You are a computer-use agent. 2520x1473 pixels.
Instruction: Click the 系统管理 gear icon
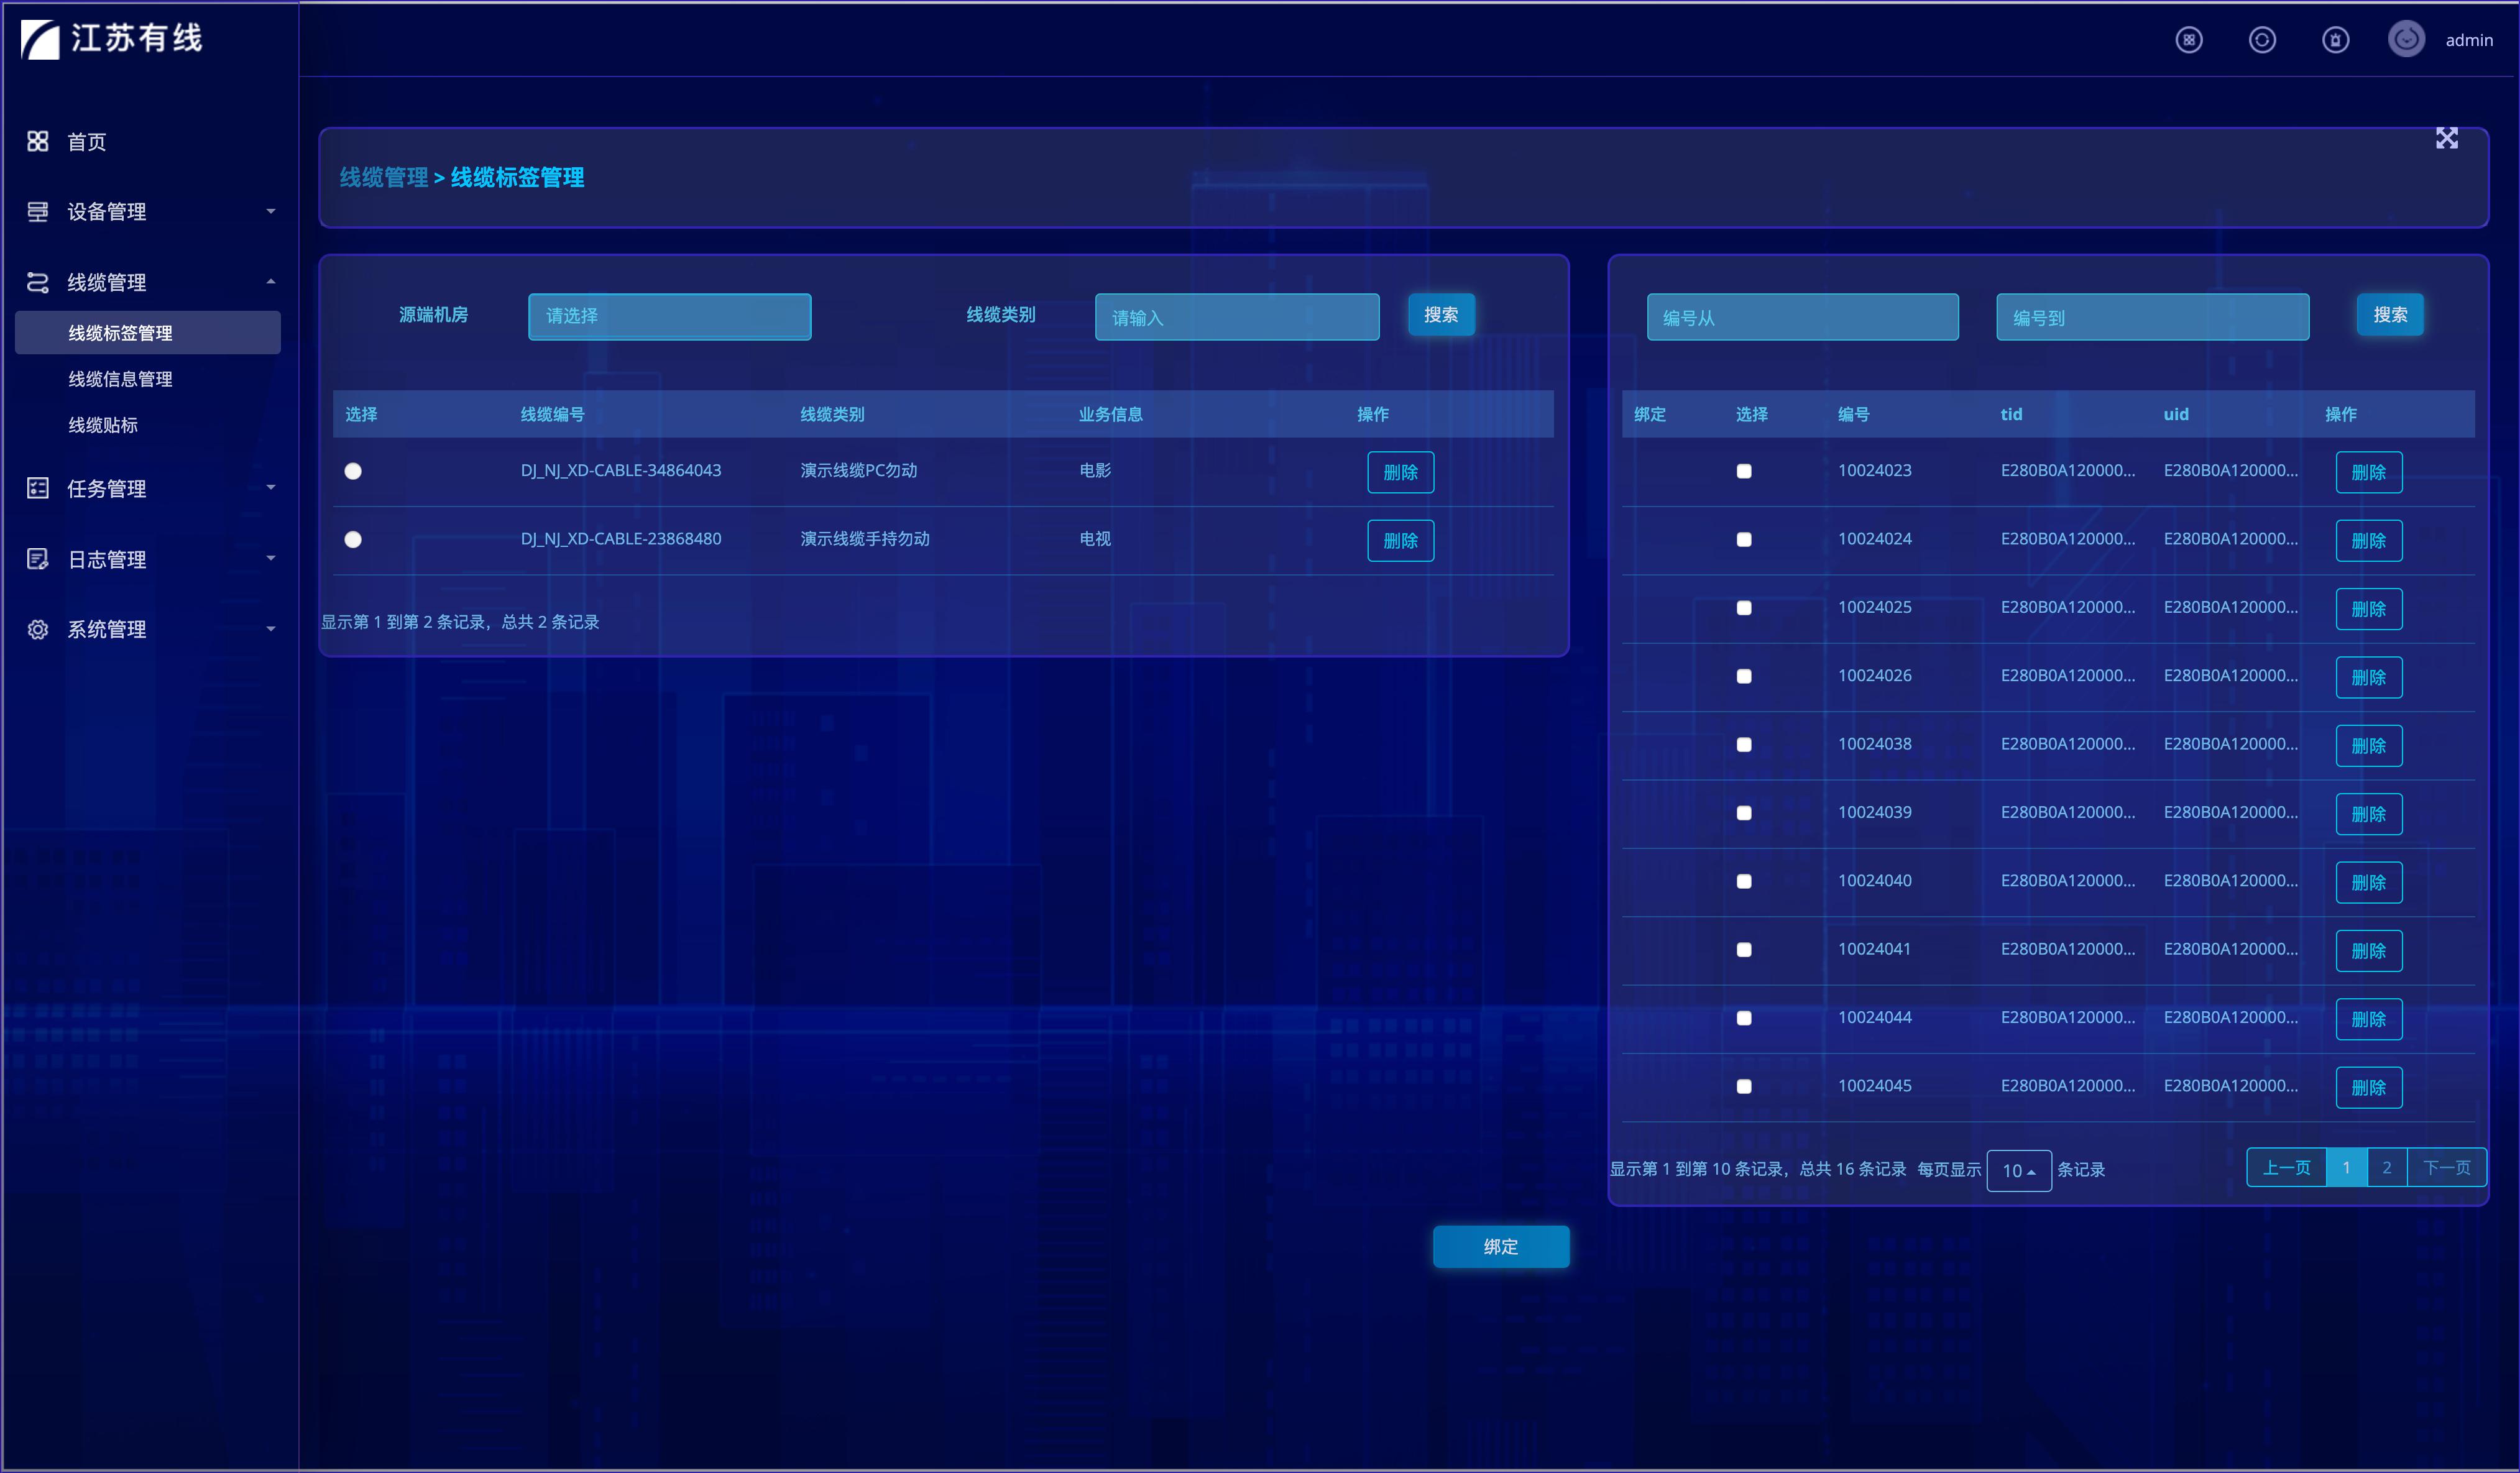(37, 629)
